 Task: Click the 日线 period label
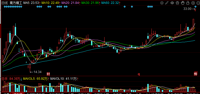point(5,3)
